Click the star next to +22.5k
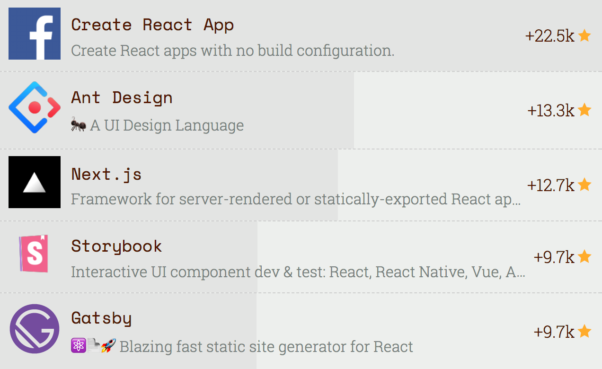This screenshot has height=369, width=602. [x=584, y=35]
